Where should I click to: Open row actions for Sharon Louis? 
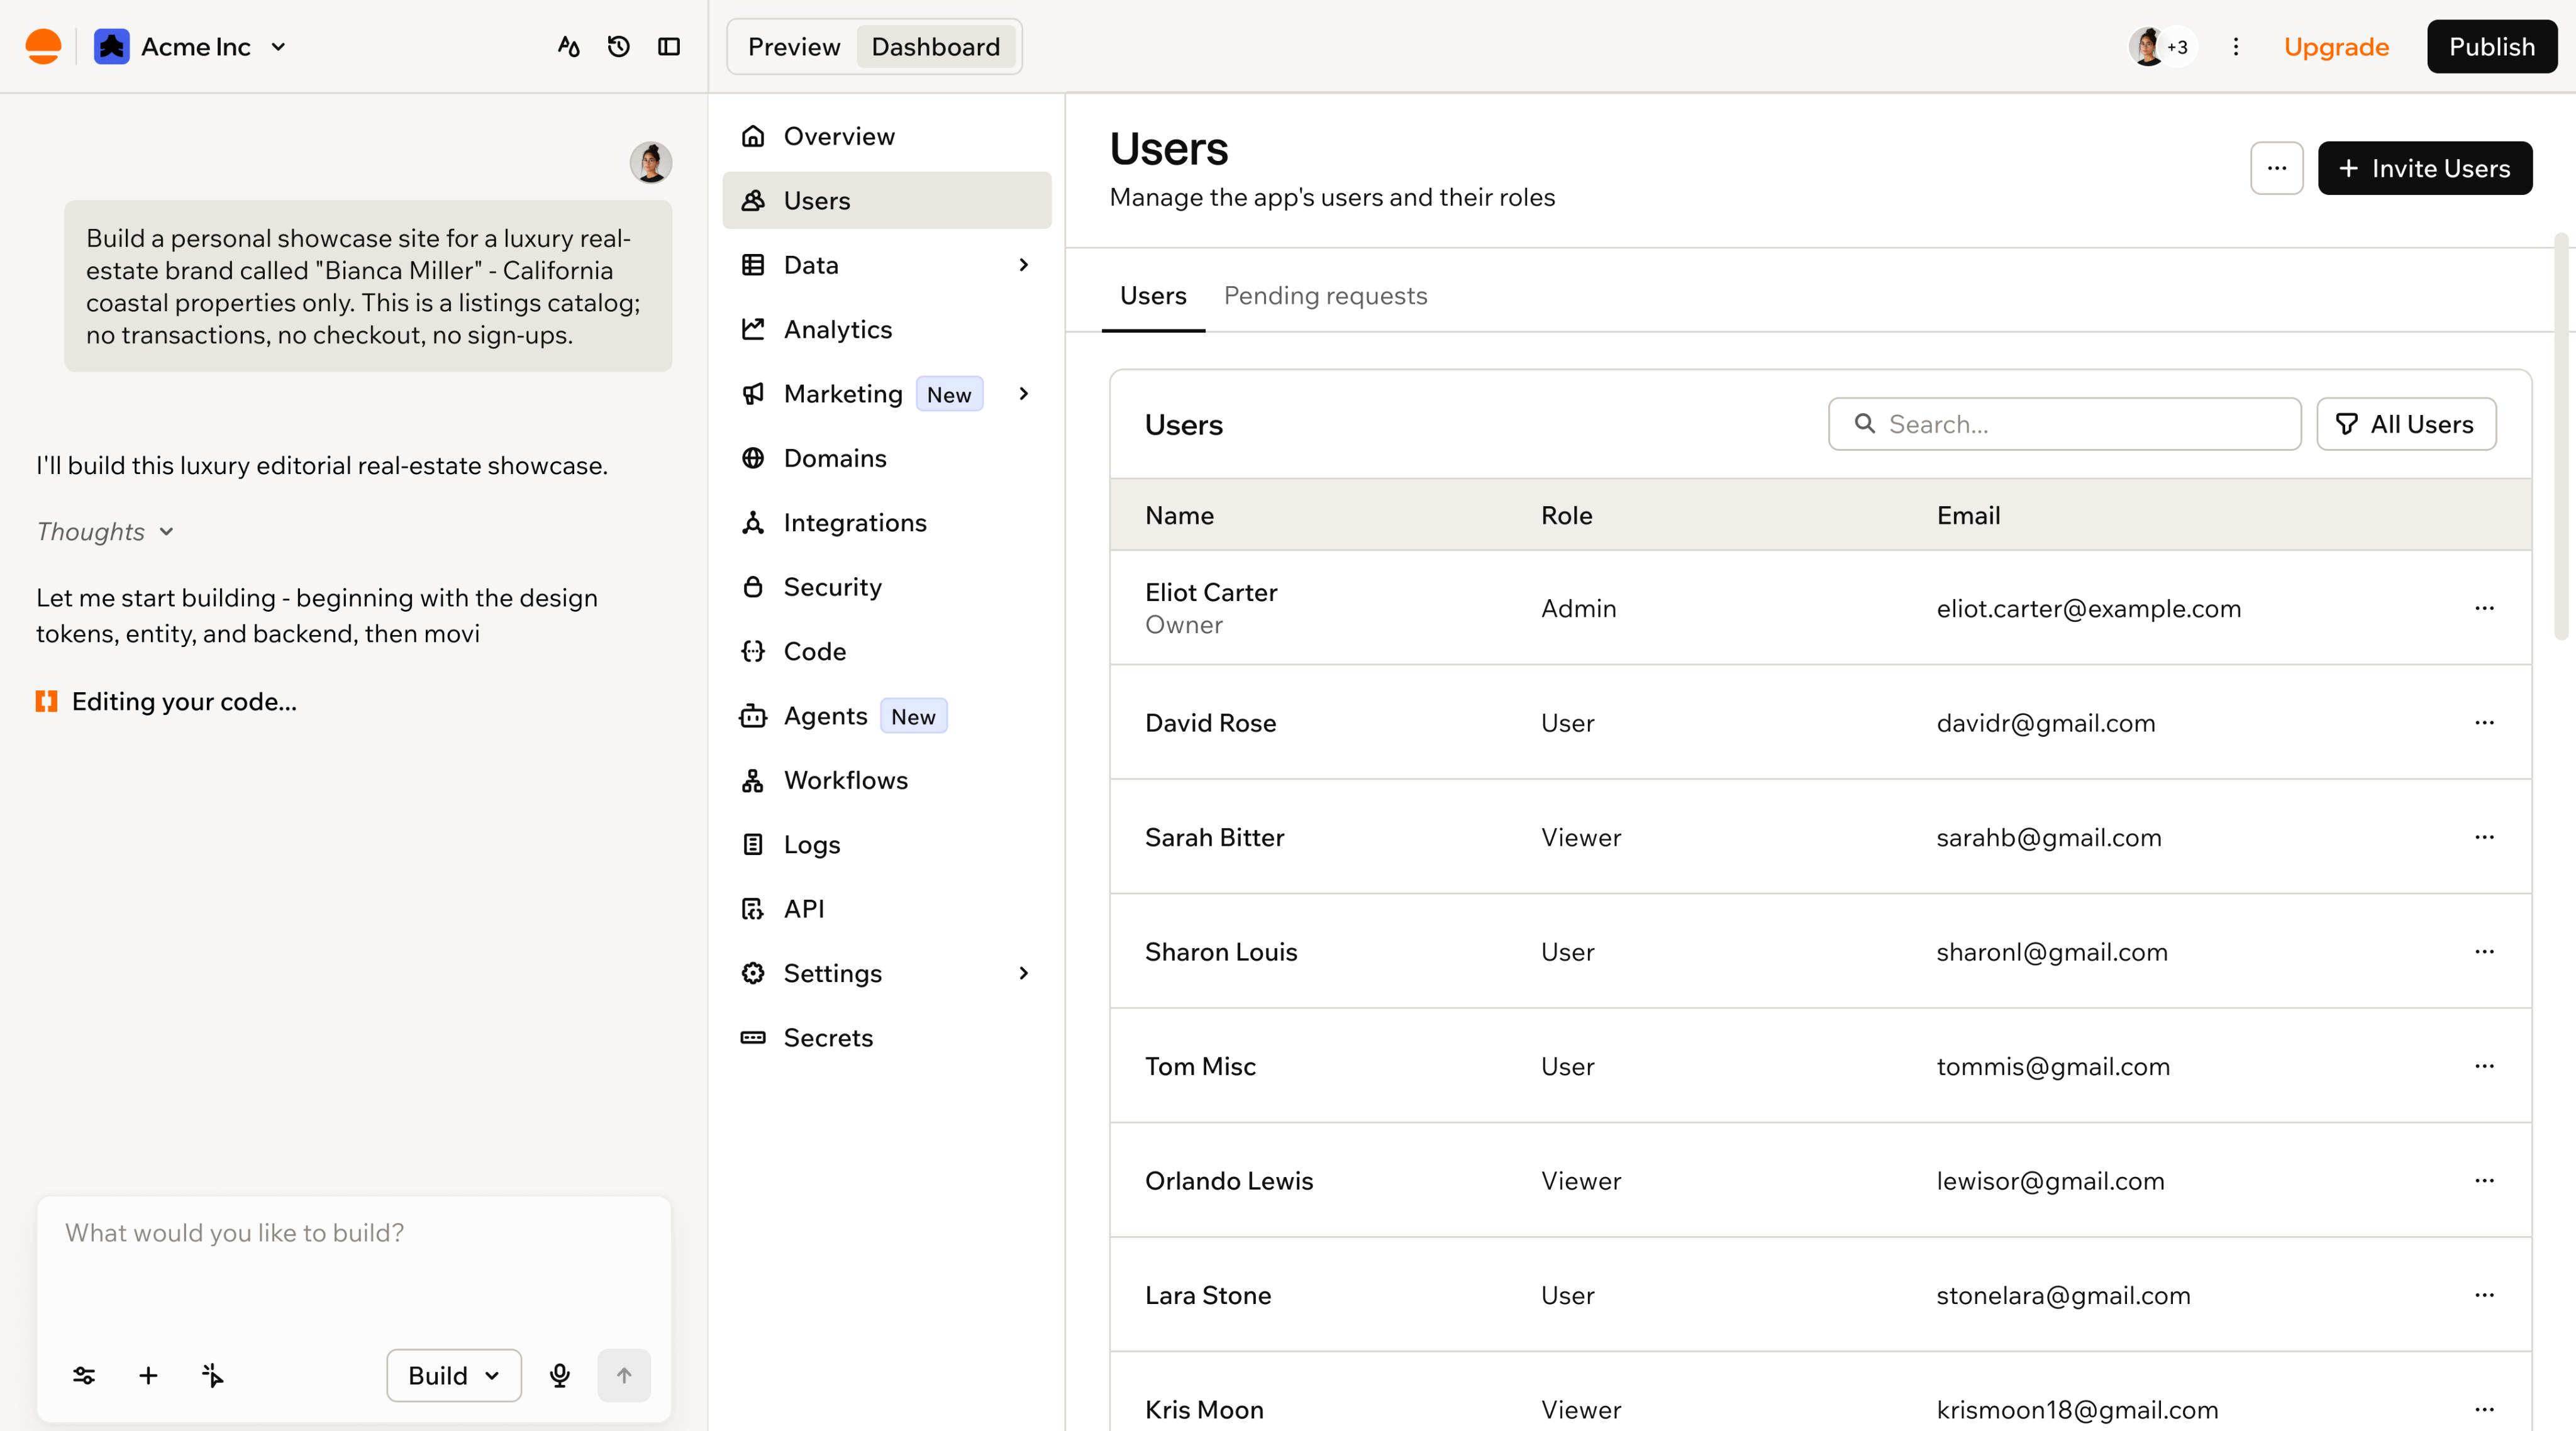[2484, 951]
